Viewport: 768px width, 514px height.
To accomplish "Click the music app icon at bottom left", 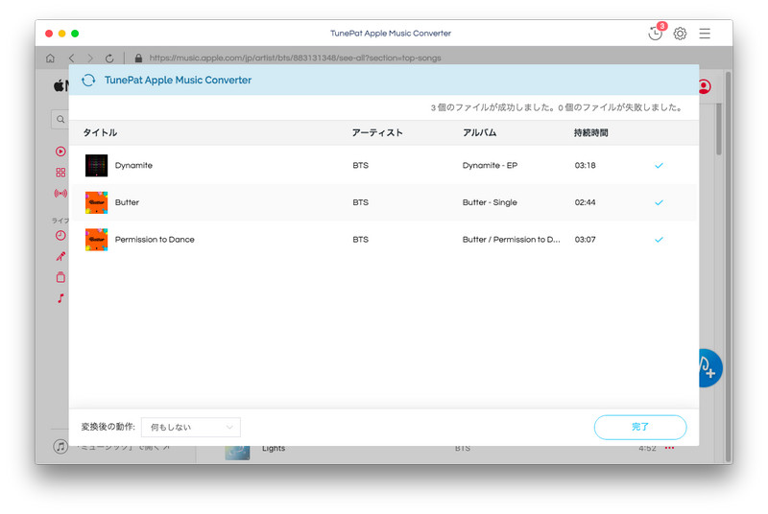I will click(x=60, y=447).
